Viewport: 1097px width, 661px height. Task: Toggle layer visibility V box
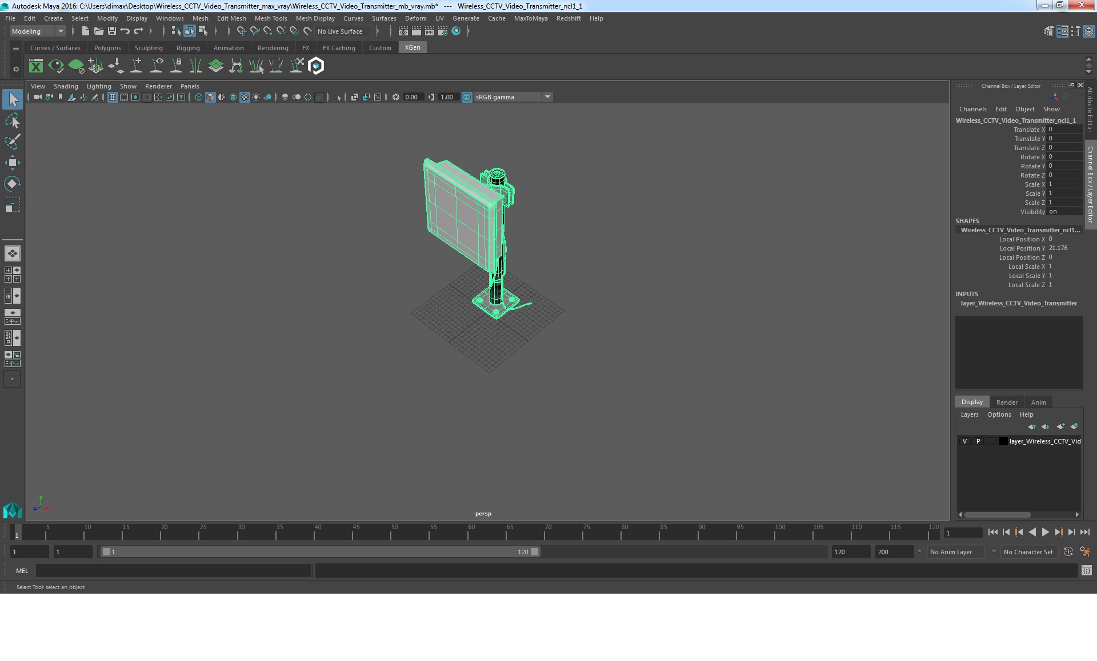click(964, 441)
